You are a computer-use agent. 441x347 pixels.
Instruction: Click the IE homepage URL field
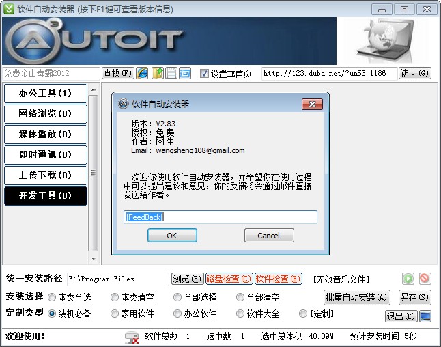[329, 74]
